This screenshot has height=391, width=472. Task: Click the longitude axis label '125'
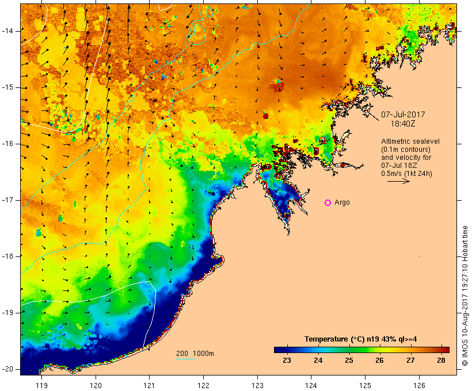pos(366,385)
